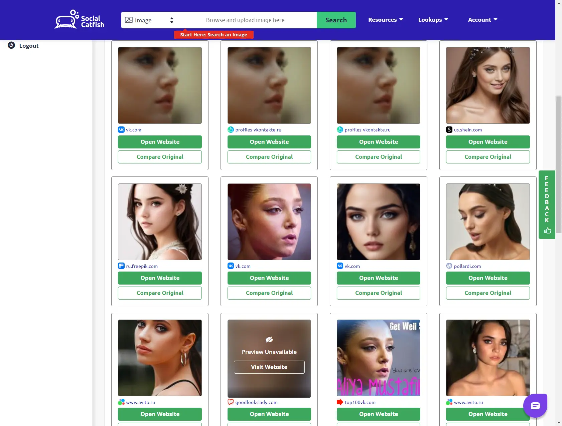
Task: Click the ru.freepik.com favicon icon
Action: click(121, 266)
